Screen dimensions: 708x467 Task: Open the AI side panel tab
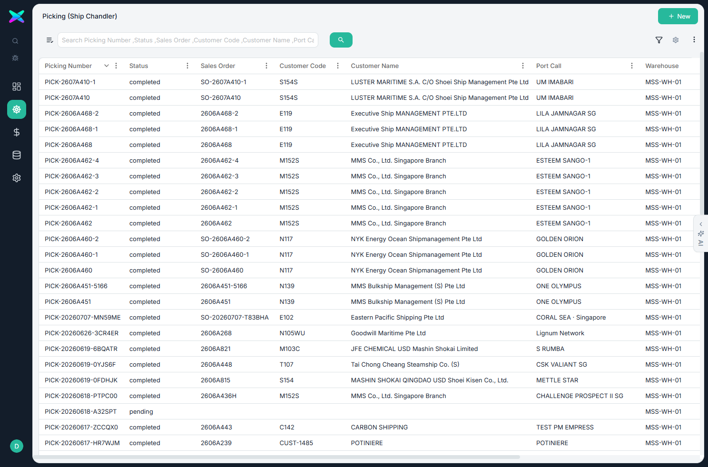click(701, 233)
